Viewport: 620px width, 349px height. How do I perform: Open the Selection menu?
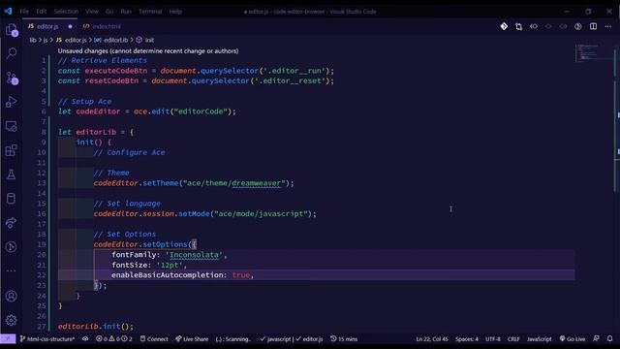[x=66, y=12]
